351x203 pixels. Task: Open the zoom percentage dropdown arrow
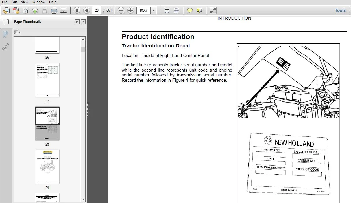pos(154,10)
